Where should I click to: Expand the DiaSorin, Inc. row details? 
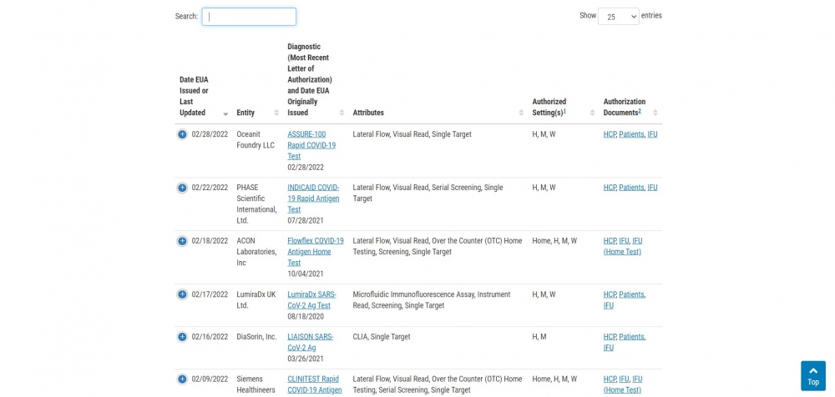tap(182, 337)
